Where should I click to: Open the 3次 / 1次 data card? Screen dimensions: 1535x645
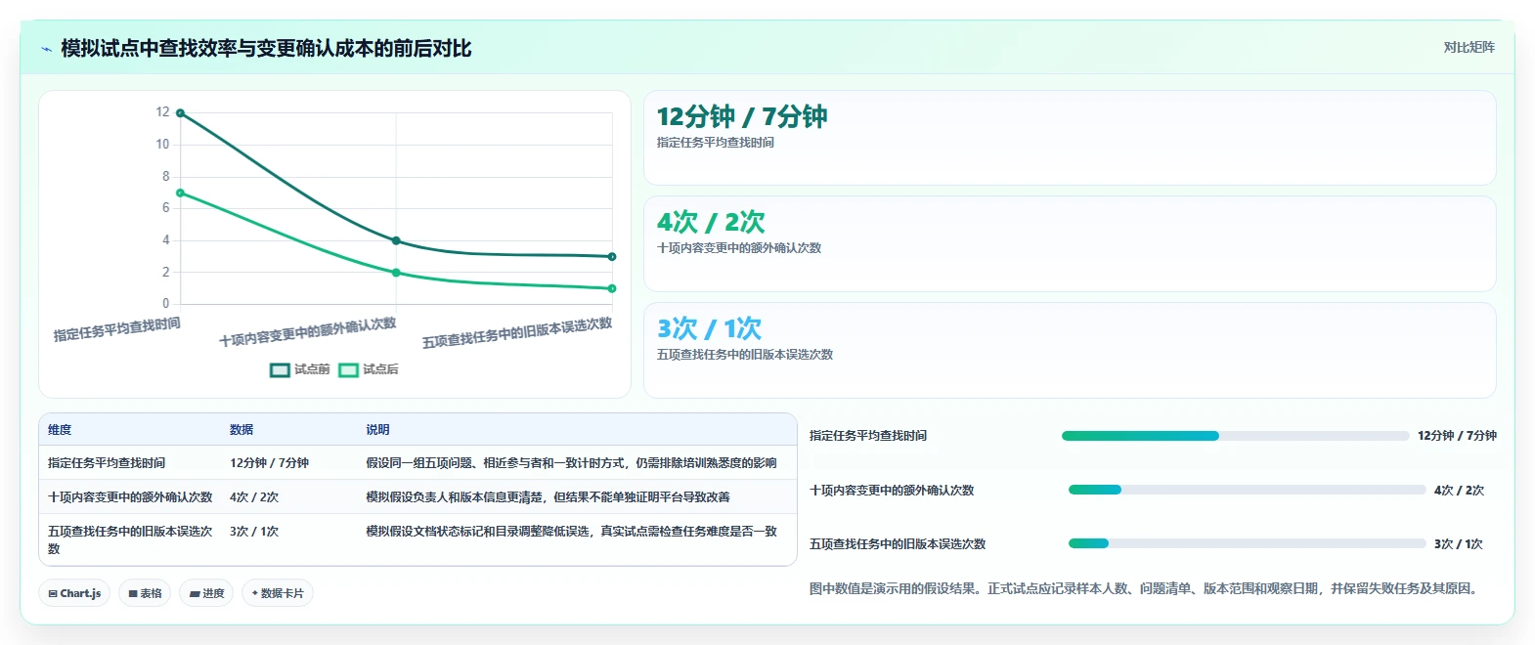coord(1070,350)
